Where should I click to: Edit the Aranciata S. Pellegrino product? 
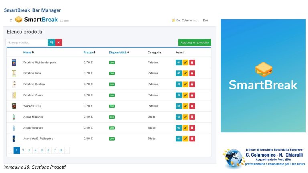[x=185, y=139]
